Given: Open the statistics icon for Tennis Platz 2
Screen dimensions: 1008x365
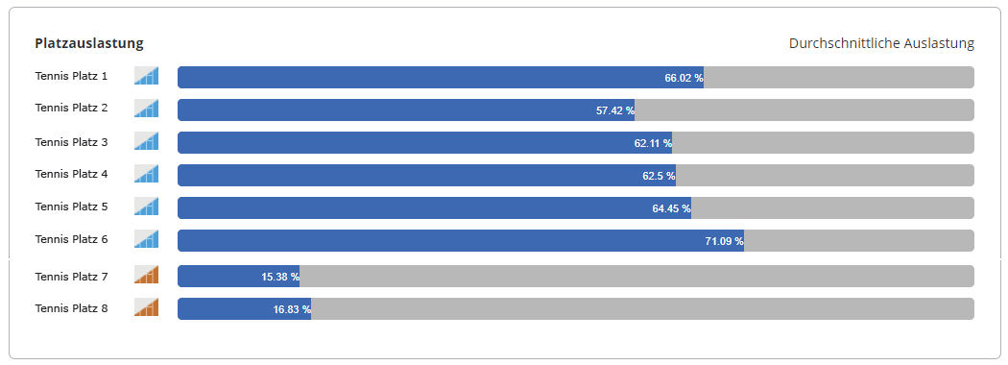Looking at the screenshot, I should tap(146, 109).
